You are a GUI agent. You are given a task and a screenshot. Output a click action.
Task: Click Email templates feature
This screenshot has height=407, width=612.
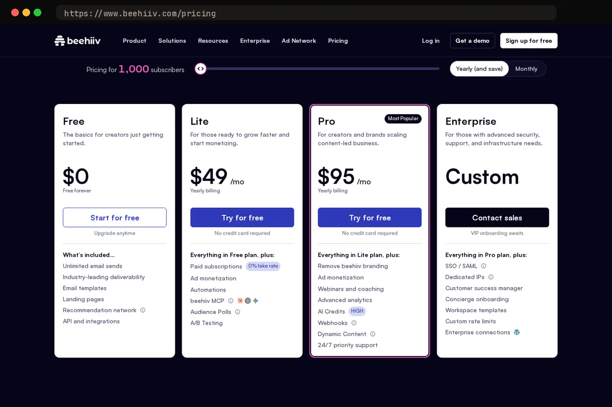pyautogui.click(x=85, y=288)
